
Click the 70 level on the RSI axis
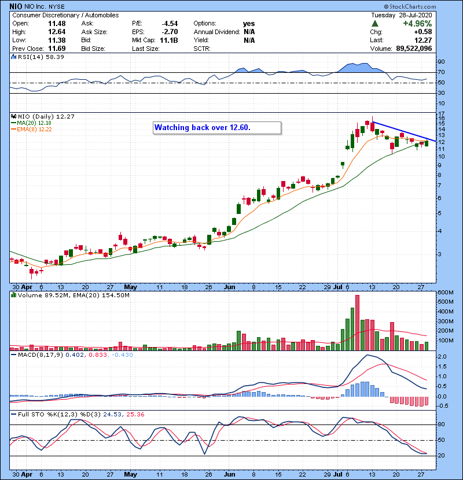click(441, 72)
